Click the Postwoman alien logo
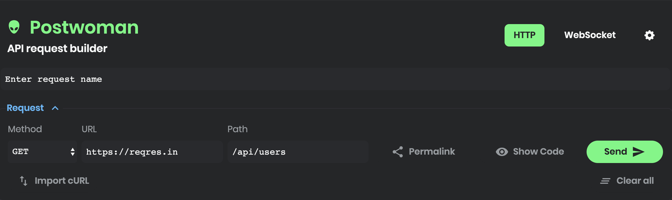Viewport: 672px width, 200px height. (15, 27)
